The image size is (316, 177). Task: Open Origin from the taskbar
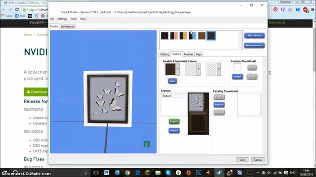tap(189, 173)
